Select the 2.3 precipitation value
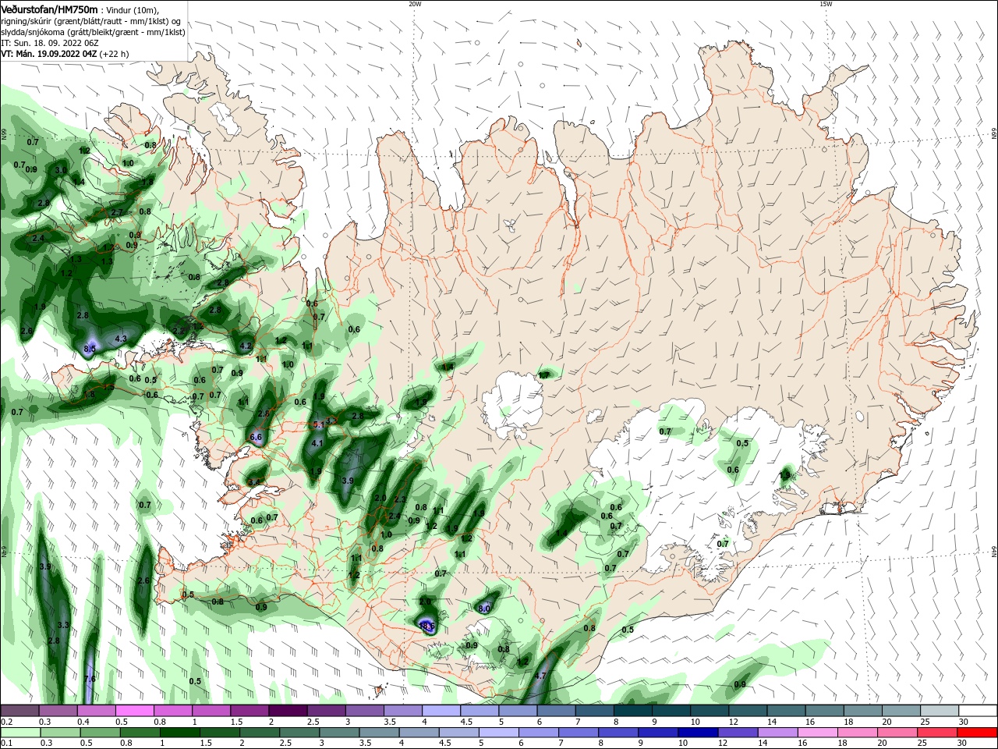Viewport: 998px width, 749px height. (x=401, y=499)
